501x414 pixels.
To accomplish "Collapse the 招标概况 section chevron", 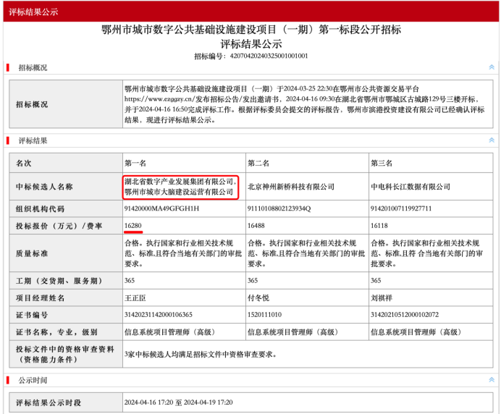I will click(x=492, y=67).
